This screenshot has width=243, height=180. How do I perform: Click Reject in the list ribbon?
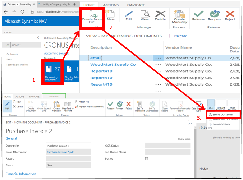click(230, 16)
